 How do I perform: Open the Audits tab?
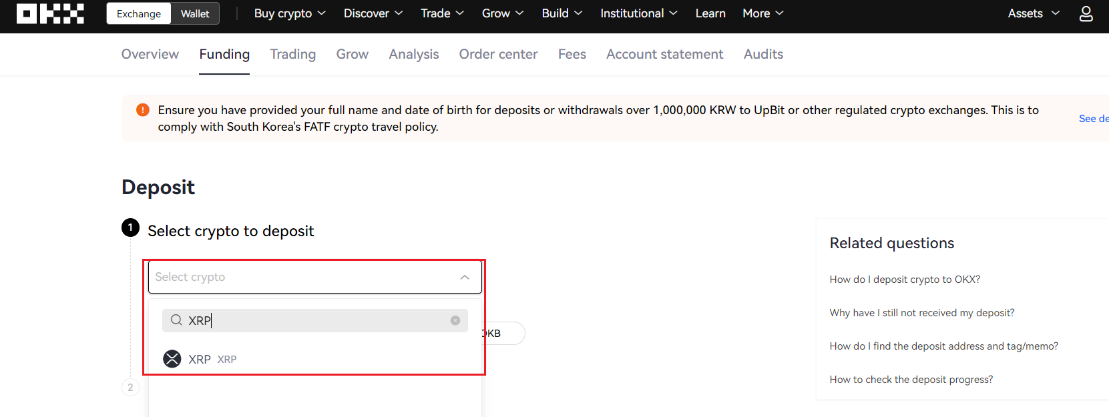click(763, 54)
